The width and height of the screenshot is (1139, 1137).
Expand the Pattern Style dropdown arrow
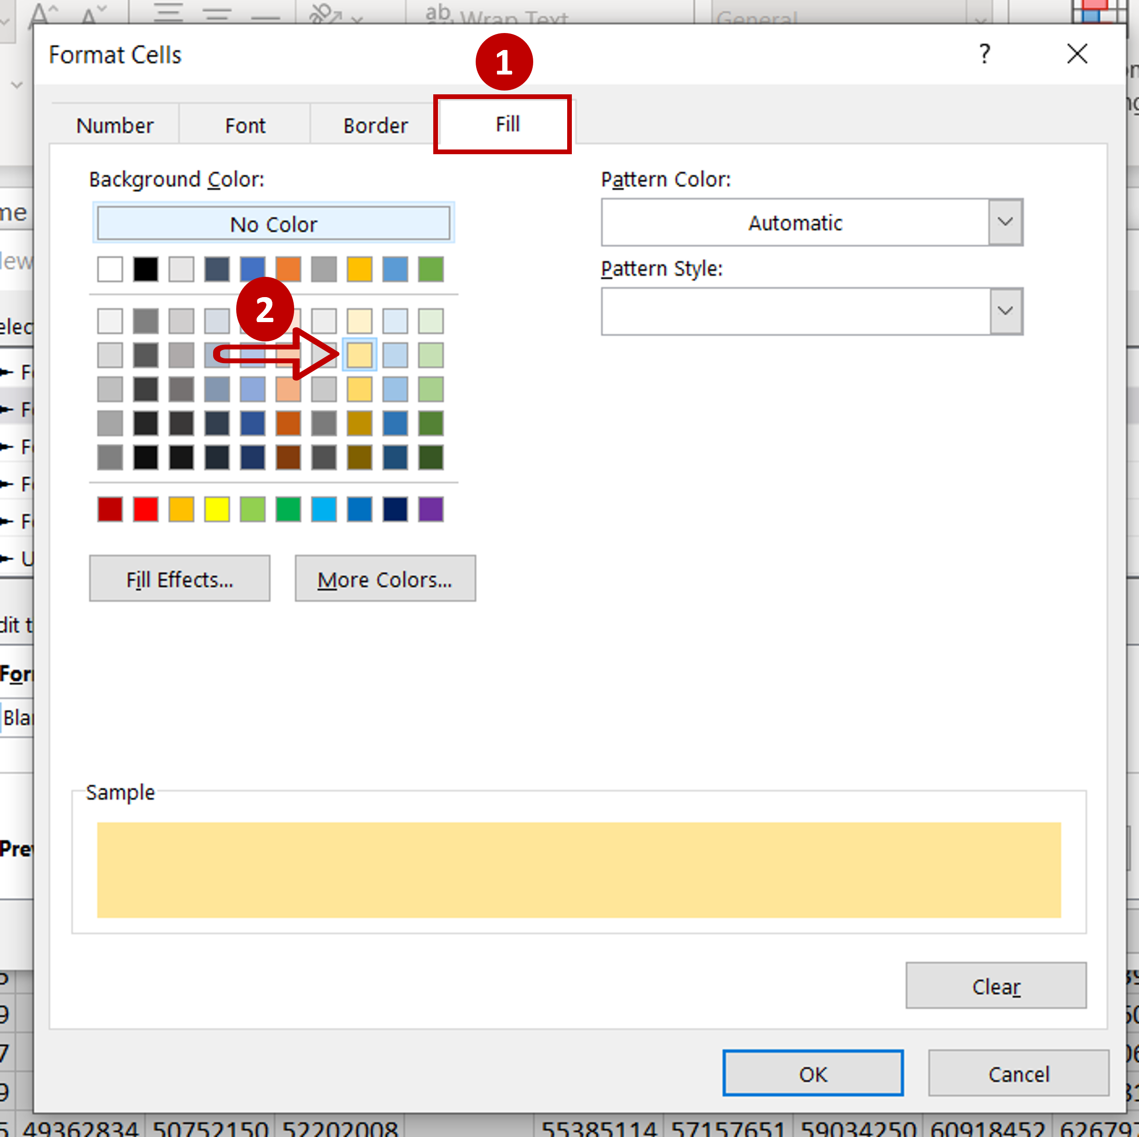click(1005, 311)
